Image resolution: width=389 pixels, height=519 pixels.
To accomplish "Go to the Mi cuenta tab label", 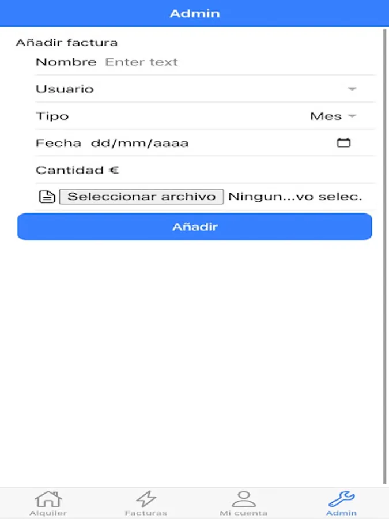I will coord(243,513).
